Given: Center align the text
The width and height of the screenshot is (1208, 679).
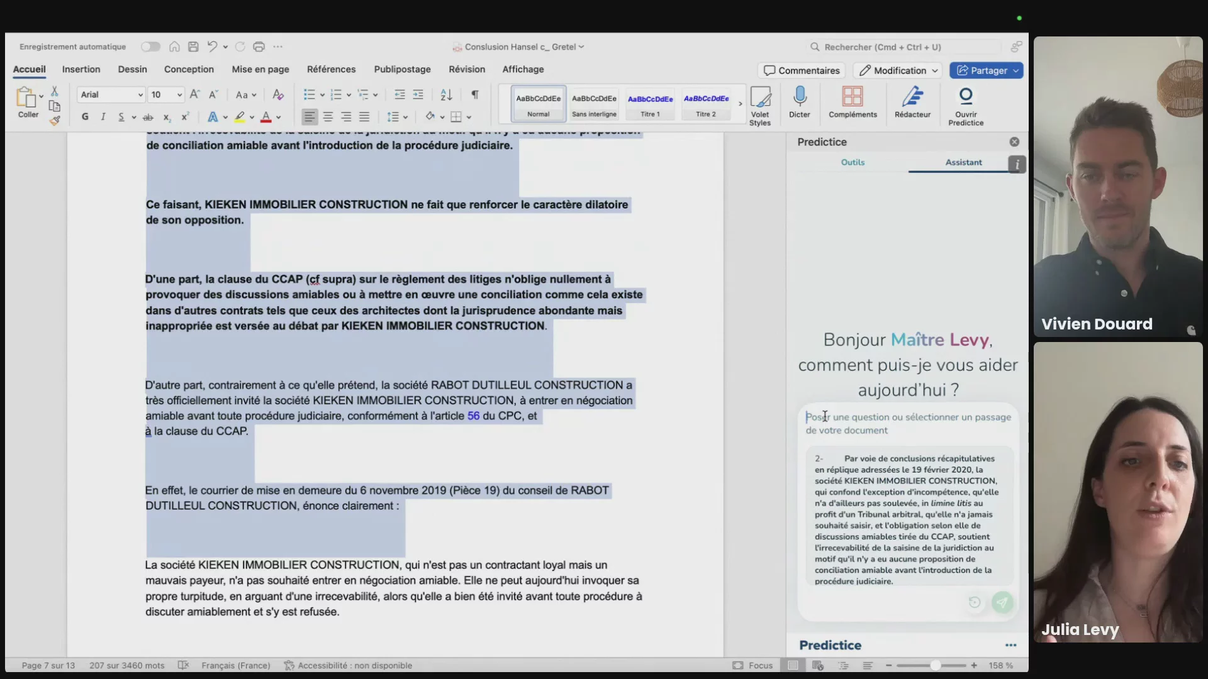Looking at the screenshot, I should [x=328, y=117].
